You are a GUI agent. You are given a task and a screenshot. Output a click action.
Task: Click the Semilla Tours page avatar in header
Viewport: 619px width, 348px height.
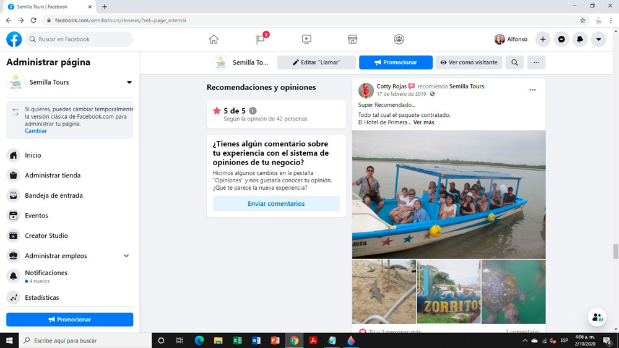point(221,62)
